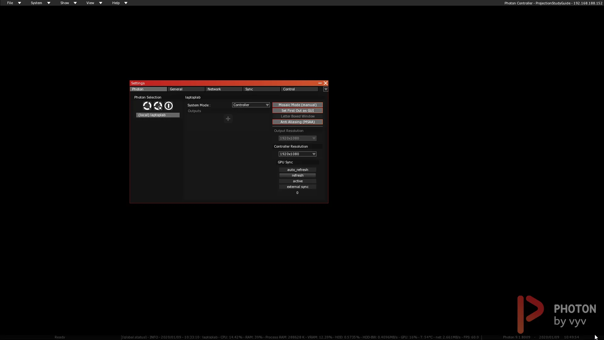Viewport: 604px width, 340px height.
Task: Toggle Set First Out as GUI
Action: pos(298,110)
